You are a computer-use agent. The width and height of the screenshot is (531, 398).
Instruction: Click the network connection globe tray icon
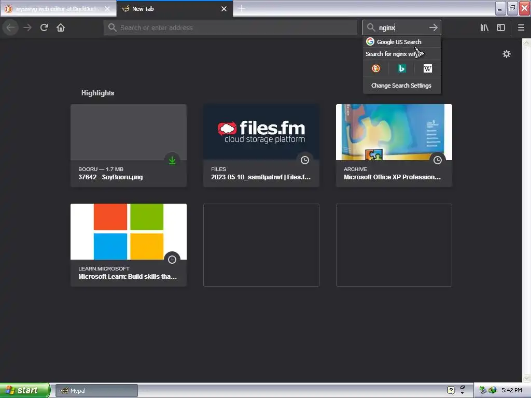coord(493,390)
